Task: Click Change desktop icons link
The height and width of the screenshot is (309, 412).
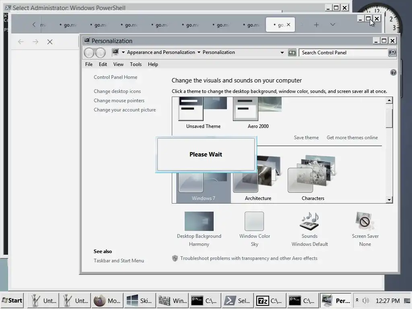Action: (117, 91)
